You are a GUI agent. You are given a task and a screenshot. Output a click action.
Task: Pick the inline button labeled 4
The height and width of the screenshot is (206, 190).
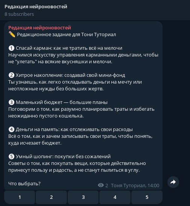115,197
